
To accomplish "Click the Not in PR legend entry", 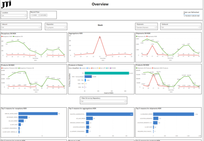I will [102, 68].
